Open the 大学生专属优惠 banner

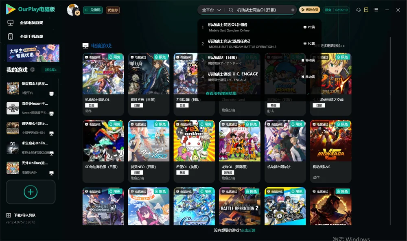point(33,53)
